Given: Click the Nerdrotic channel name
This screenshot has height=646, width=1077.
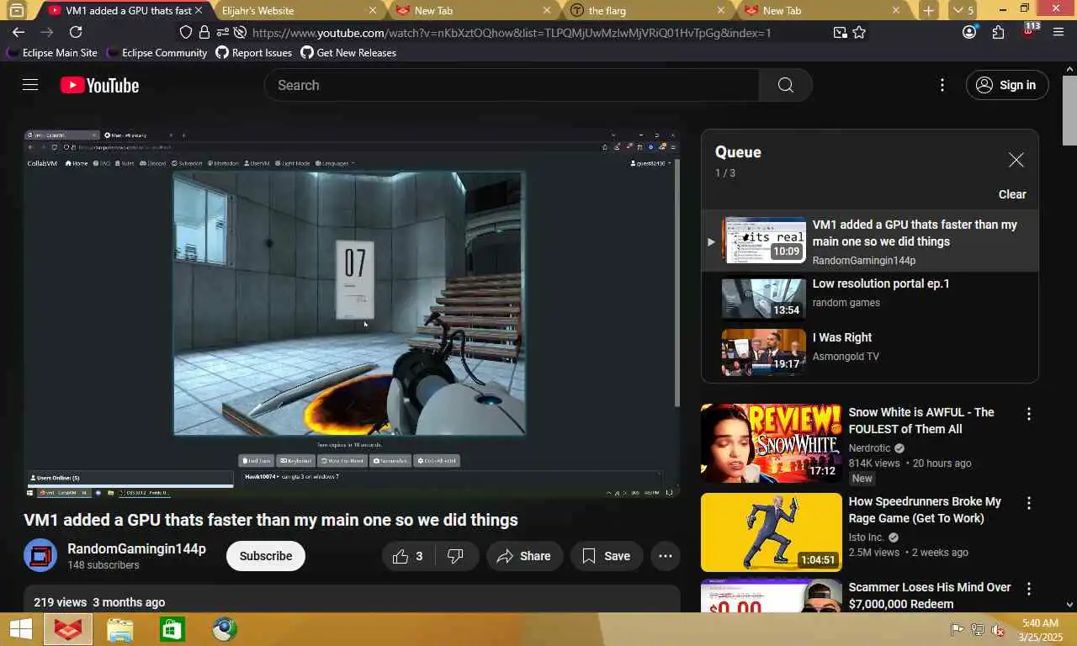Looking at the screenshot, I should click(869, 448).
